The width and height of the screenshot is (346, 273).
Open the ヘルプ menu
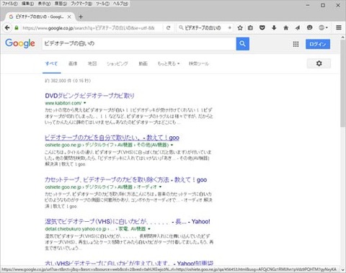120,4
